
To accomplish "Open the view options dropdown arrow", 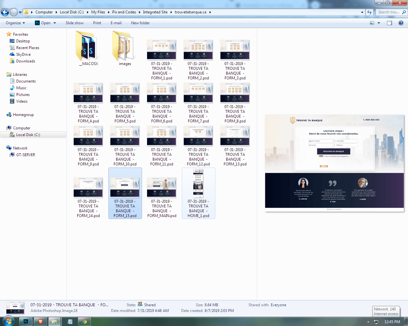I will pos(379,23).
